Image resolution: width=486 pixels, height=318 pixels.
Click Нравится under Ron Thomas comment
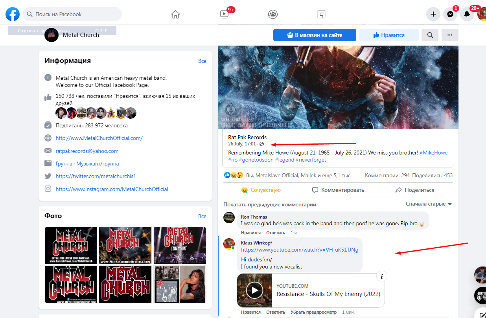pos(251,233)
